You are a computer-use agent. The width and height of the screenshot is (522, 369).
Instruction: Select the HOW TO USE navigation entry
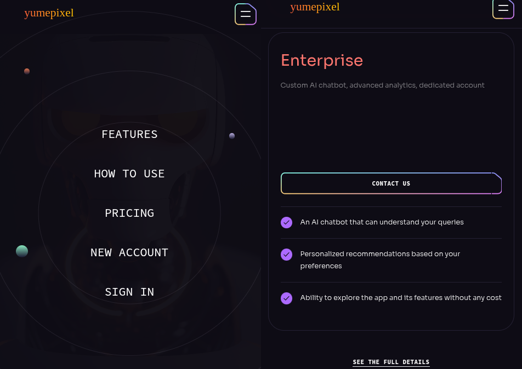(x=129, y=174)
